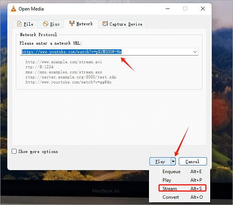Image resolution: width=233 pixels, height=205 pixels.
Task: Choose Stream from the Play dropdown menu
Action: click(170, 189)
